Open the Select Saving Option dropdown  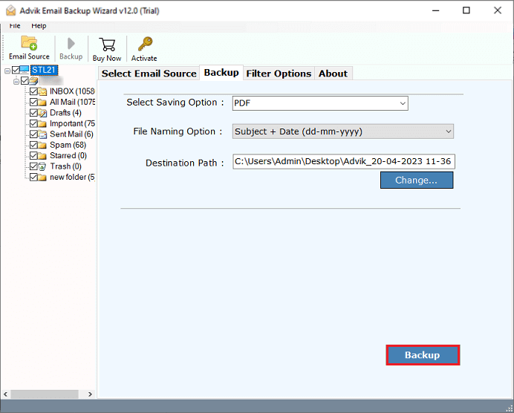(x=320, y=103)
